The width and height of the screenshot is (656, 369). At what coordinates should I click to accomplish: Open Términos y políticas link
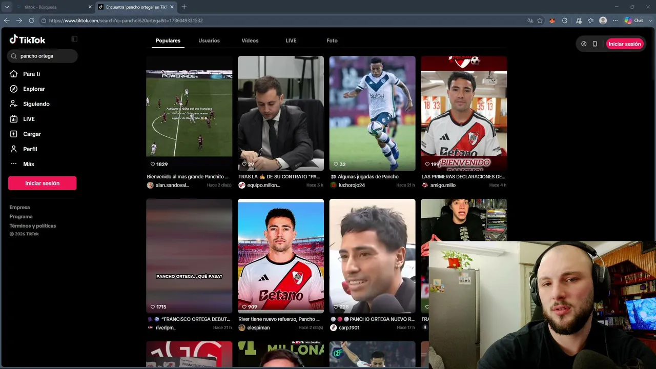click(33, 226)
